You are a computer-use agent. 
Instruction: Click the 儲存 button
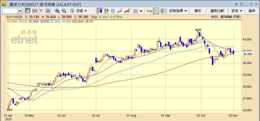[x=252, y=11]
